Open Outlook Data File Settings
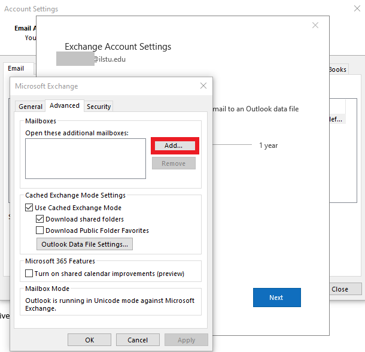This screenshot has height=352, width=365. pos(84,244)
